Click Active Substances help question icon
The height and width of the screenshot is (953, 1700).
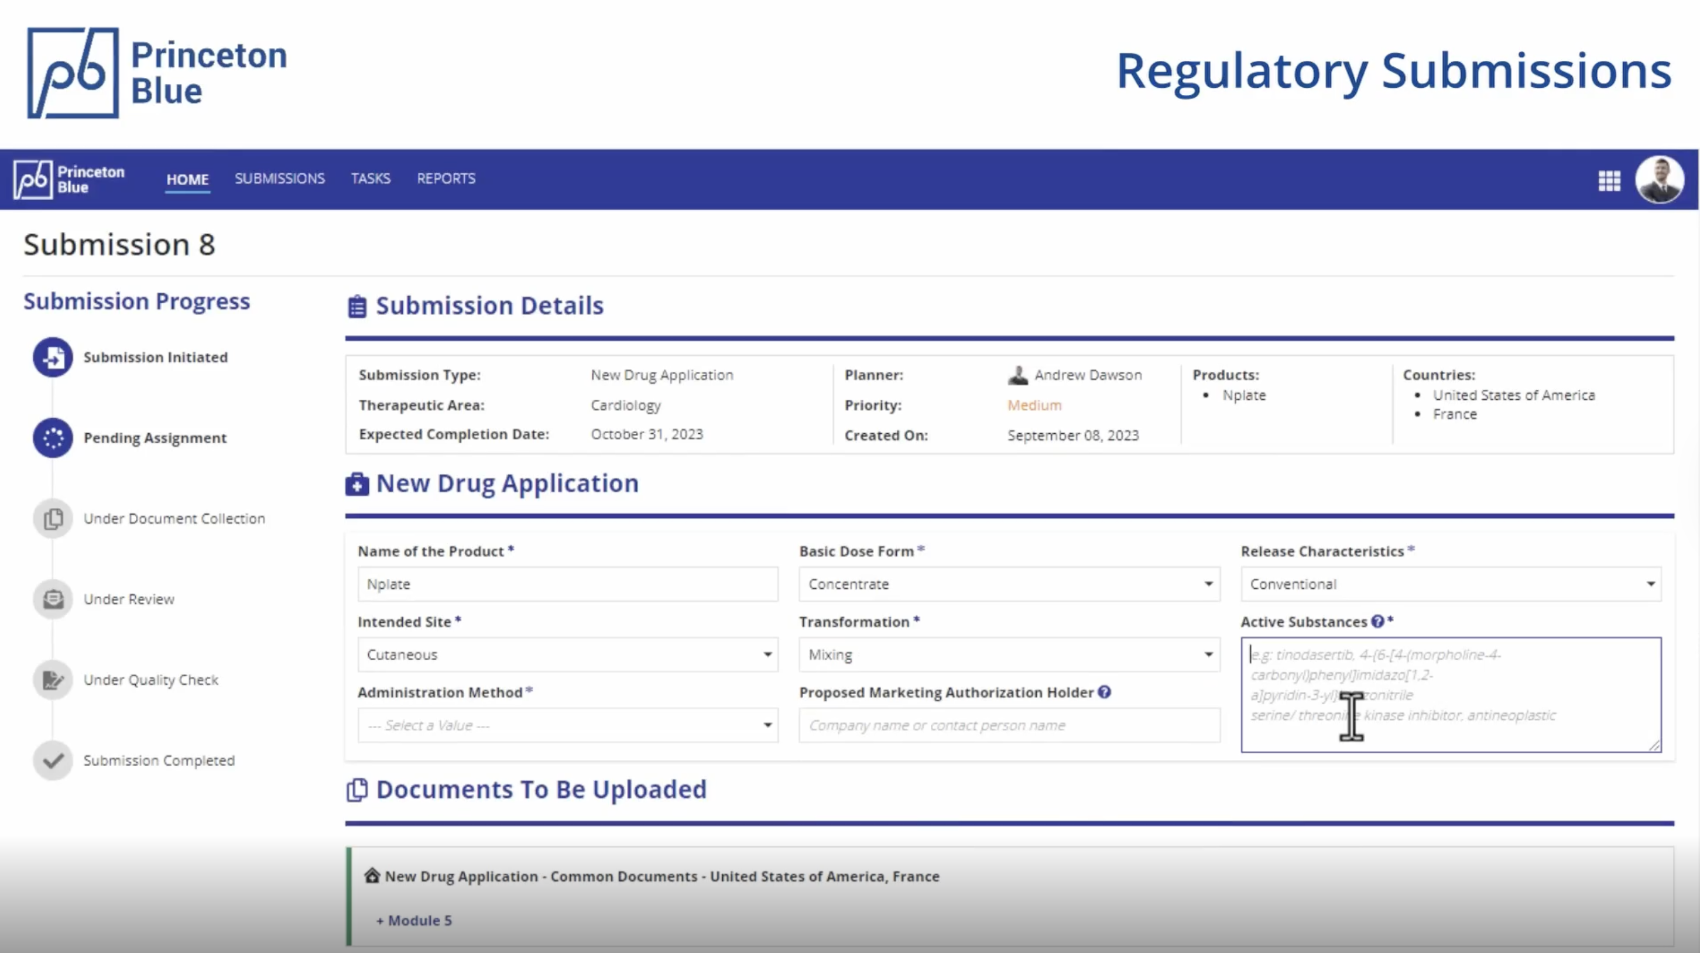[x=1377, y=622]
